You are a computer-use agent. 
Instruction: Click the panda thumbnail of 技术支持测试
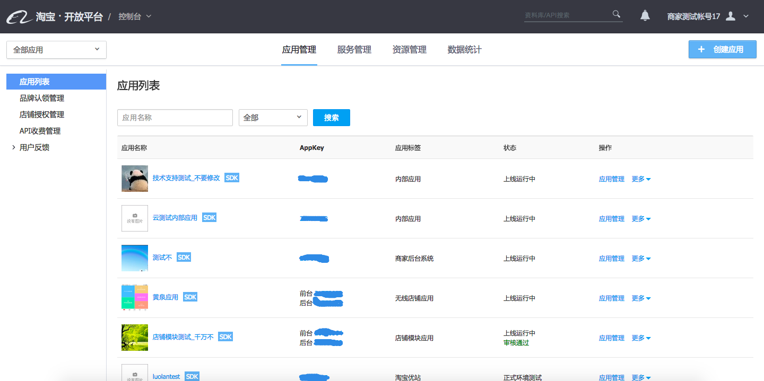(135, 179)
